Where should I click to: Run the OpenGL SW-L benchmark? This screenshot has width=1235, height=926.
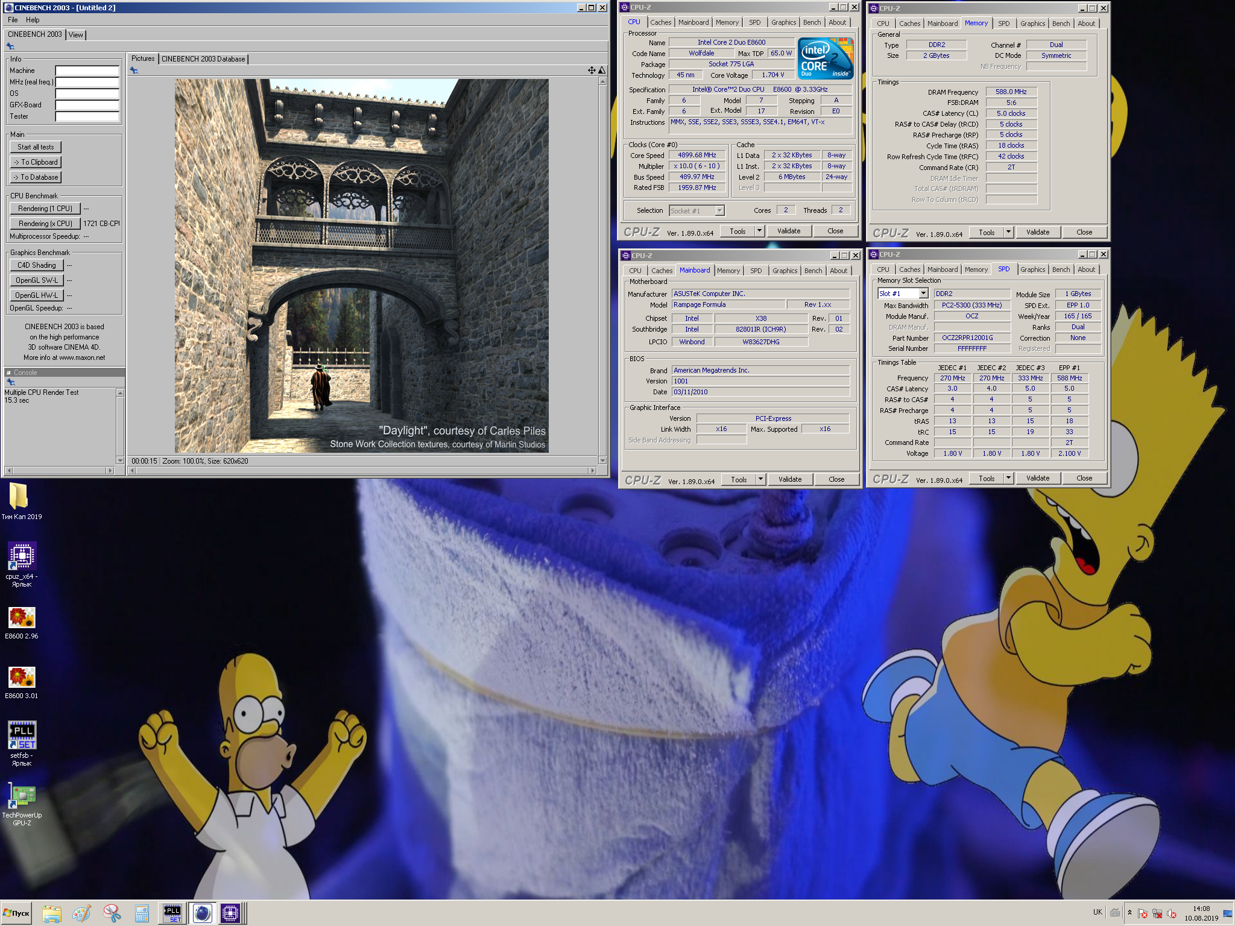[36, 280]
